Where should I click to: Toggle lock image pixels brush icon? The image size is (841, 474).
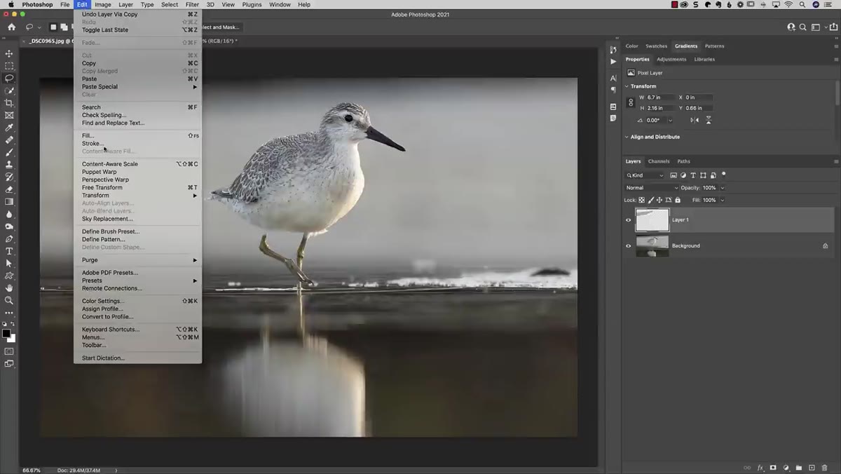pyautogui.click(x=650, y=200)
